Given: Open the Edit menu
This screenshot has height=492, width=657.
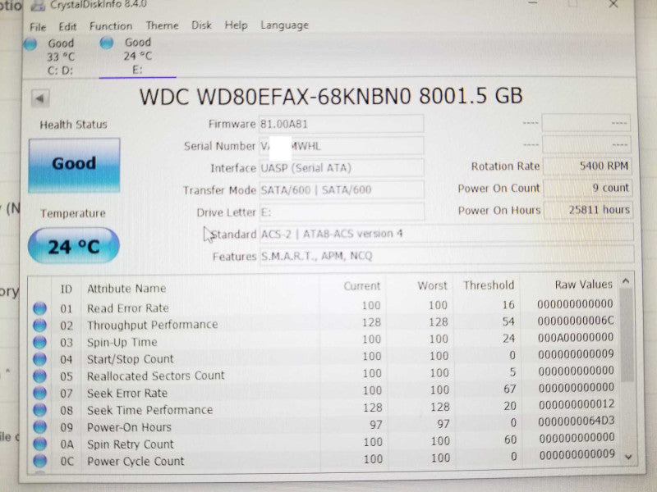Looking at the screenshot, I should [67, 27].
